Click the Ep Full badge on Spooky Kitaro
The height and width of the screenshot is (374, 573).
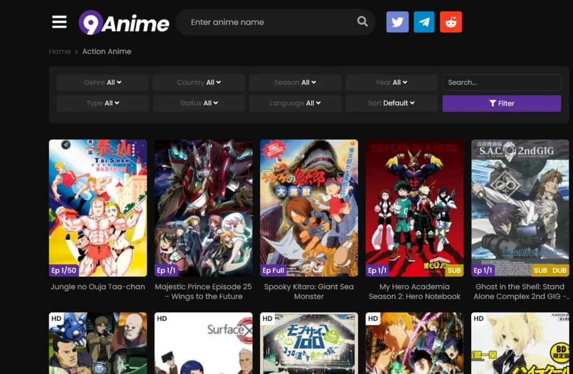[x=274, y=270]
